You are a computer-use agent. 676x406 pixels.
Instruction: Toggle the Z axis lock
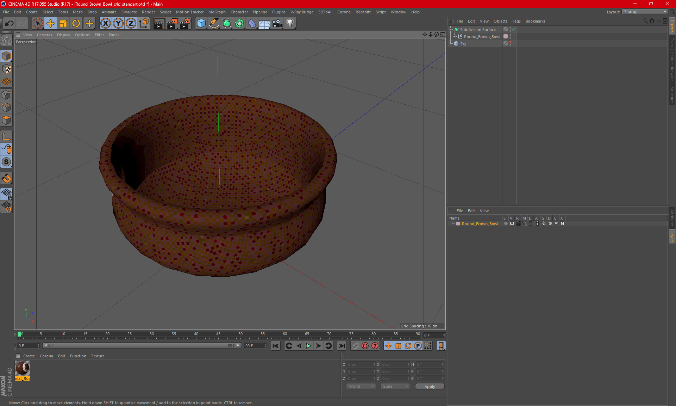[131, 23]
